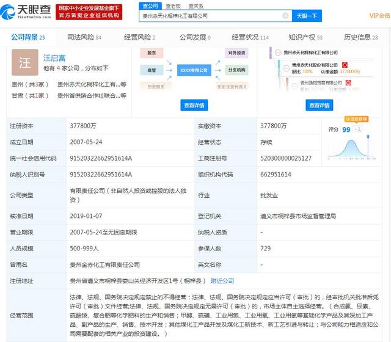391x342 pixels.
Task: Click the 贵州赤天化桐梓化工有...等 company entry
Action: coord(92,84)
